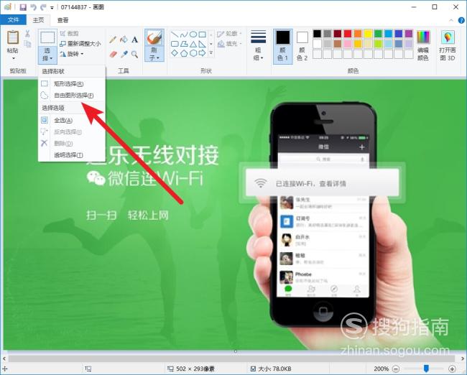Select the Right triangle shape

pos(203,44)
